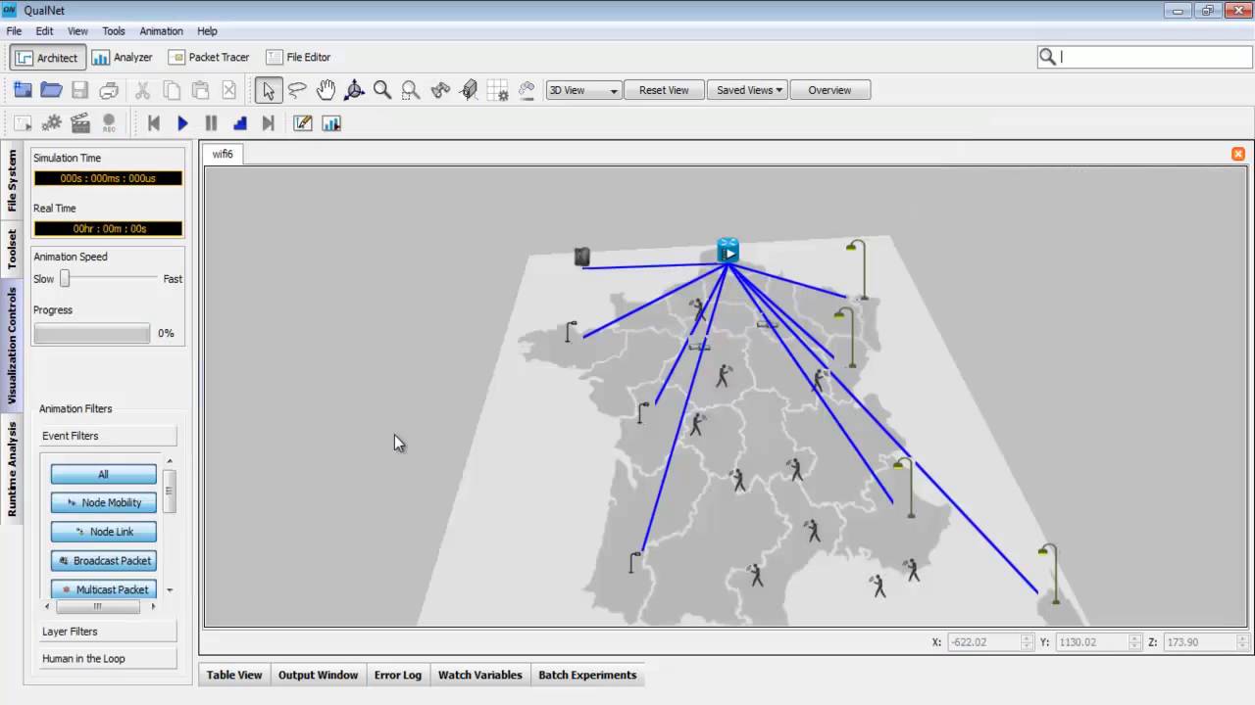Stop the simulation with the blue stop icon
The height and width of the screenshot is (705, 1255).
239,123
